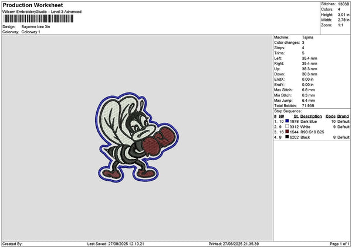Click stitch count '6202' in stop sequence
The height and width of the screenshot is (248, 352).
(x=294, y=137)
